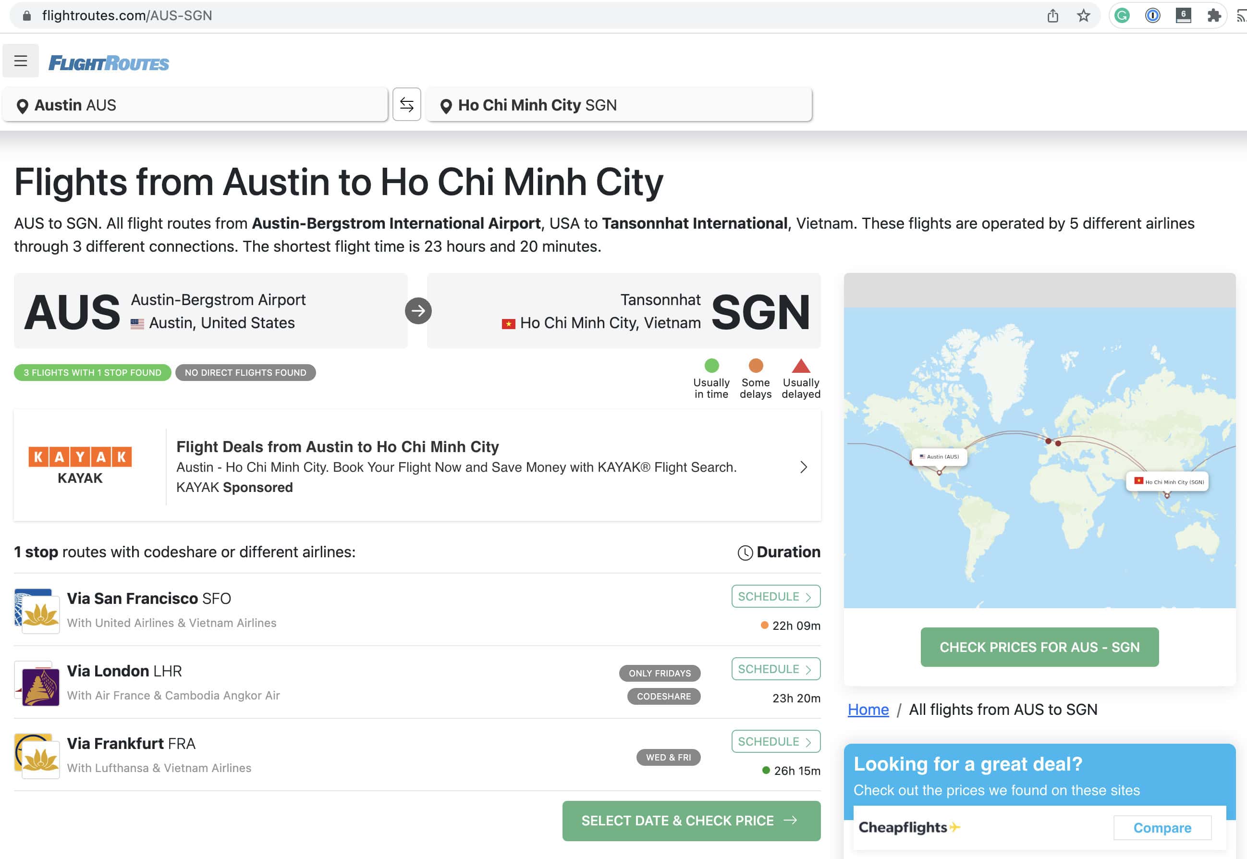
Task: Click the SGN airport card
Action: coord(623,310)
